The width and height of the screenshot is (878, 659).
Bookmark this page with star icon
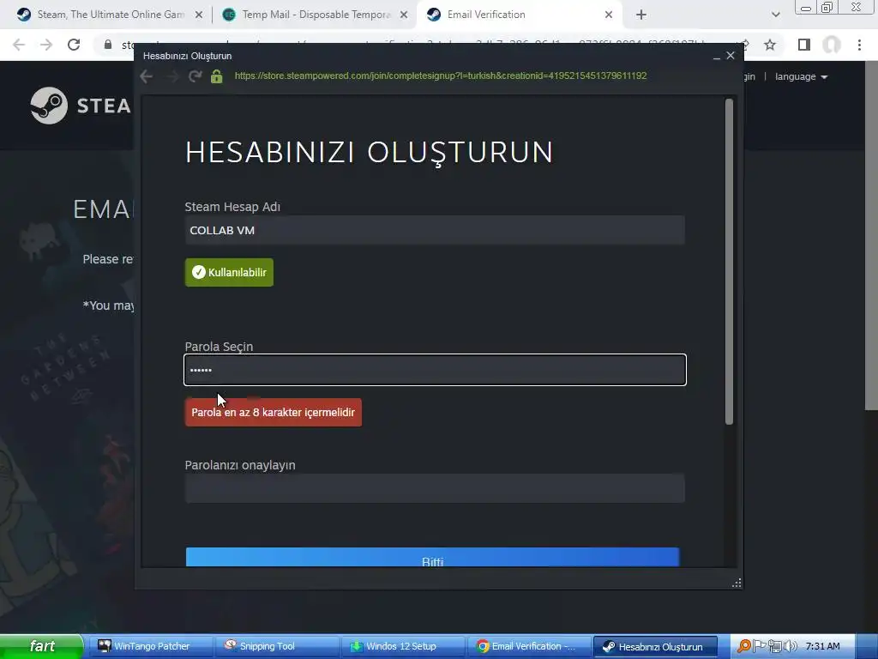[x=770, y=45]
